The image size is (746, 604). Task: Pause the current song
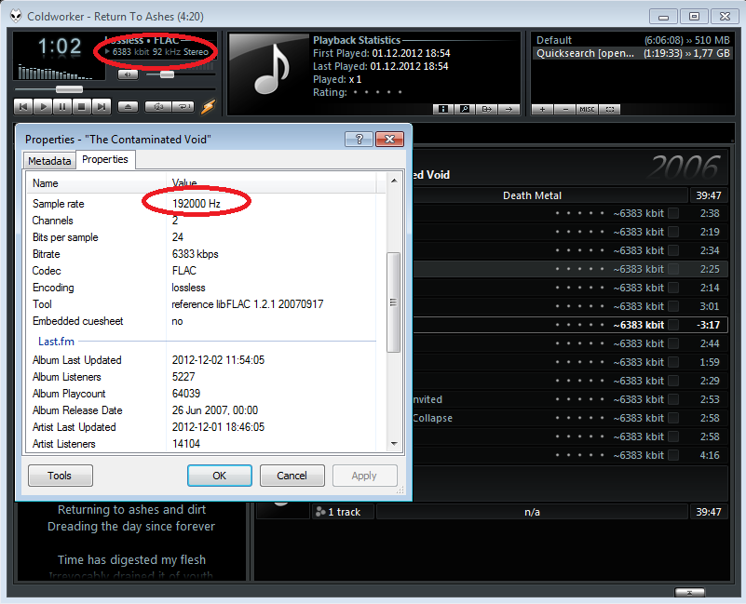click(x=62, y=106)
